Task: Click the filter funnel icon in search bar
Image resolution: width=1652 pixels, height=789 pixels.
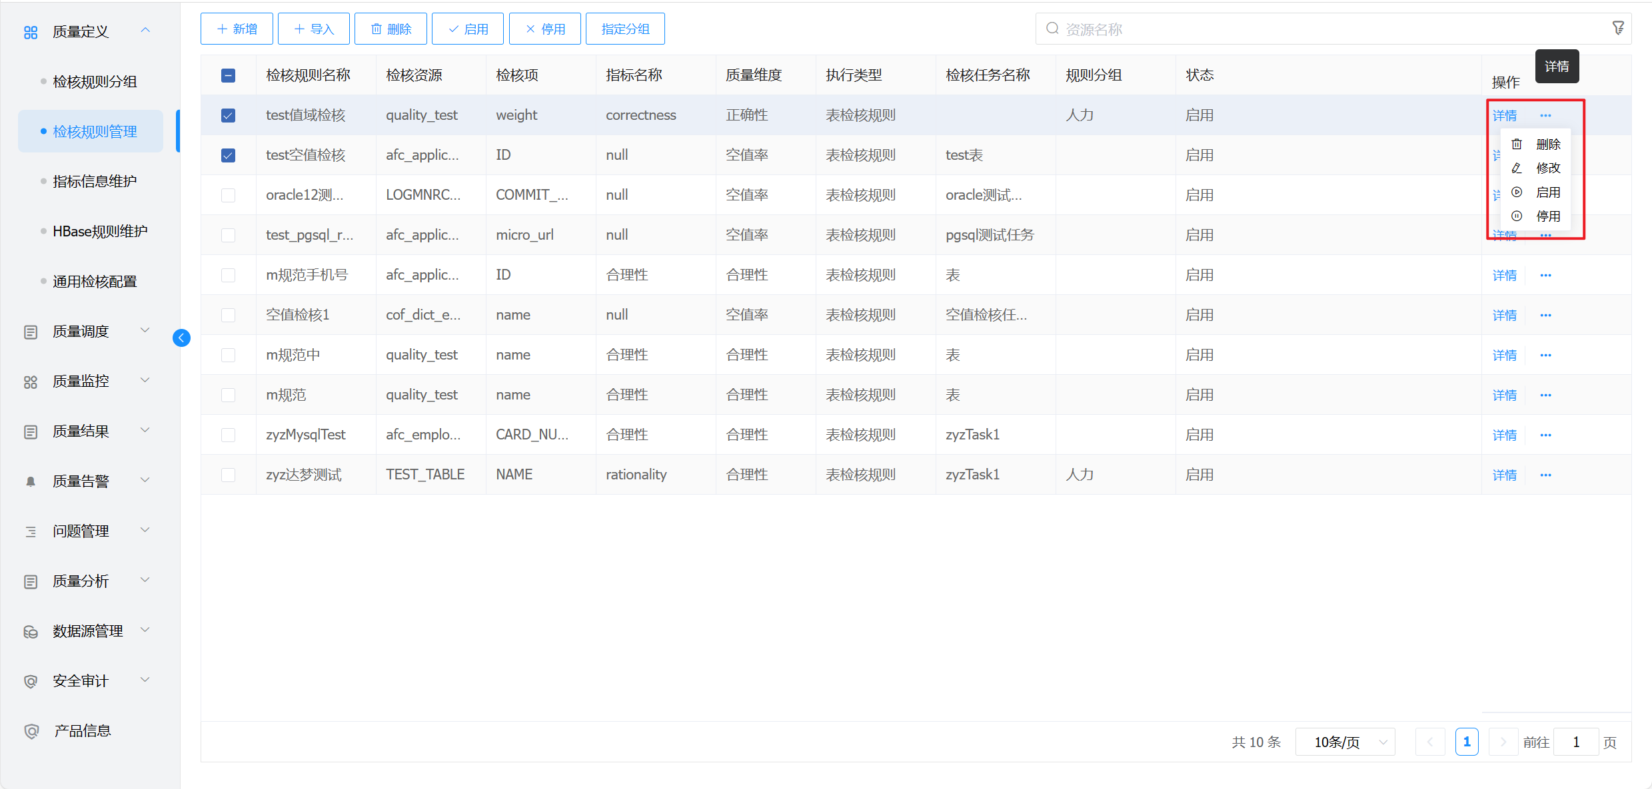Action: [1617, 28]
